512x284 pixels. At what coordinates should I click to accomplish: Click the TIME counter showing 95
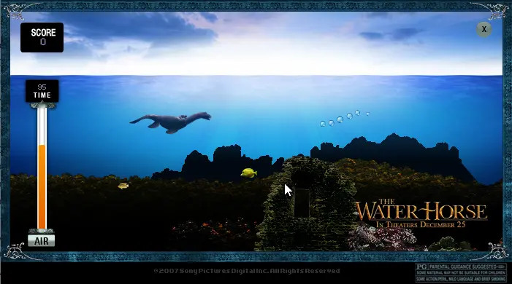(42, 91)
